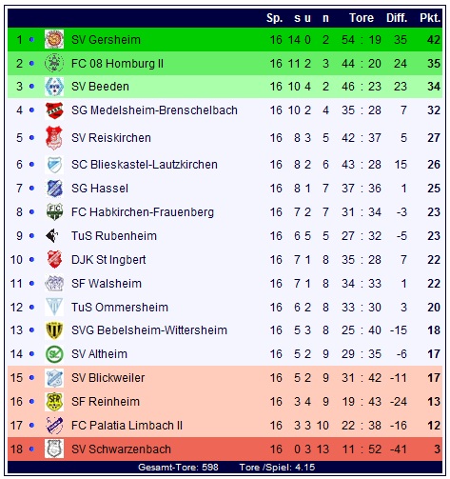Click the TuS Rubenheim black logo
Image resolution: width=450 pixels, height=479 pixels.
(52, 236)
